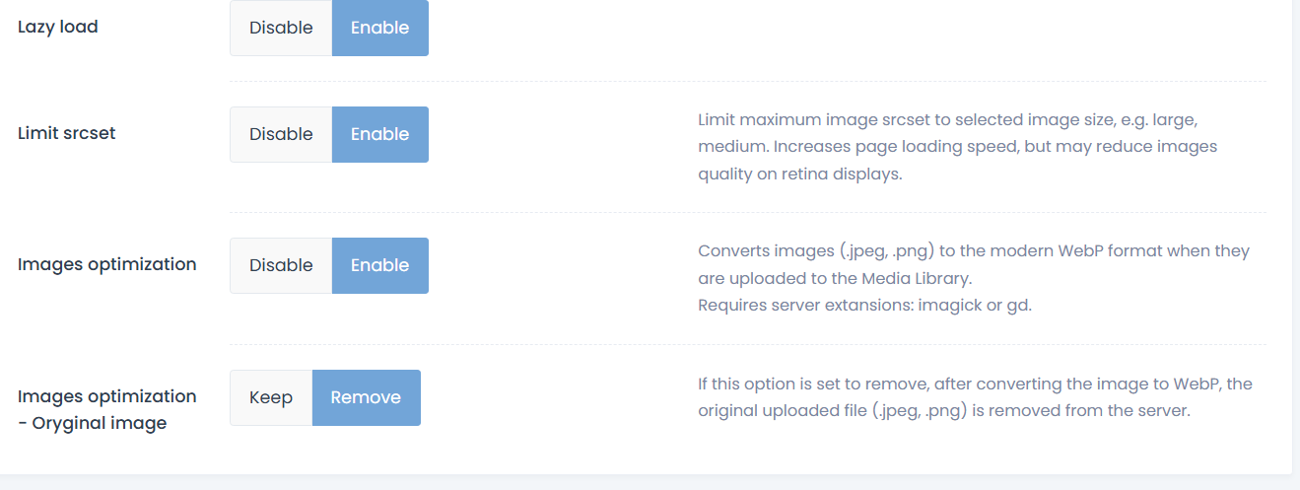Click the Lazy load setting label
The width and height of the screenshot is (1300, 490).
(x=58, y=27)
